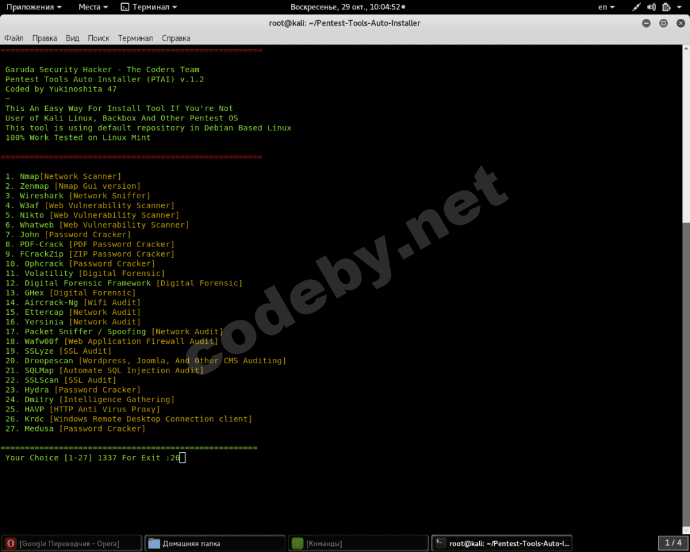Open the Вид menu
Viewport: 690px width, 552px height.
tap(73, 38)
